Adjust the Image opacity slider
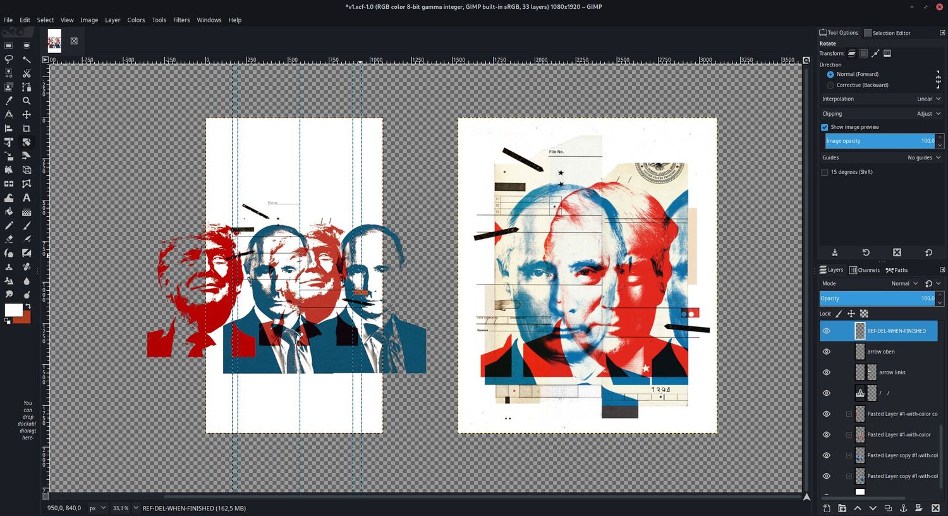This screenshot has width=948, height=516. coord(880,141)
